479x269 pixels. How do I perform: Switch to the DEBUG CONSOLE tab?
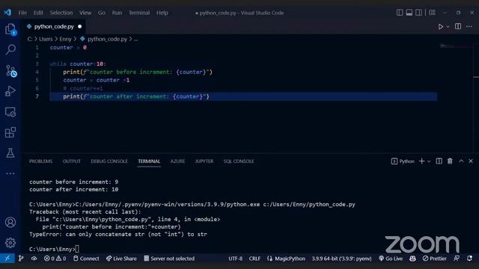tap(109, 161)
